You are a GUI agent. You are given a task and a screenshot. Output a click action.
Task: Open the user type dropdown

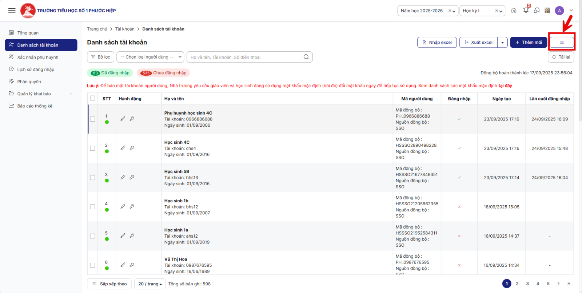click(150, 57)
